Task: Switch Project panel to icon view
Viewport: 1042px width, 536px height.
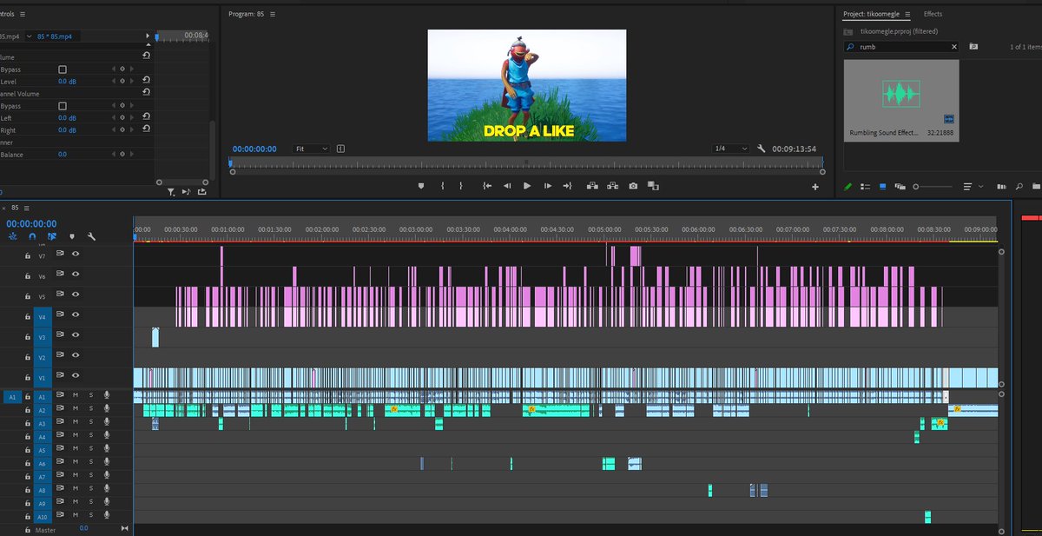Action: tap(883, 186)
